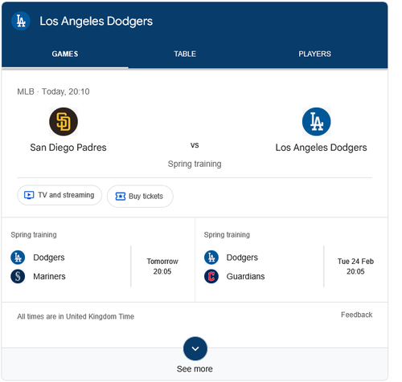The width and height of the screenshot is (402, 382).
Task: Open the Los Angeles Dodgers logo in today's match
Action: 317,122
